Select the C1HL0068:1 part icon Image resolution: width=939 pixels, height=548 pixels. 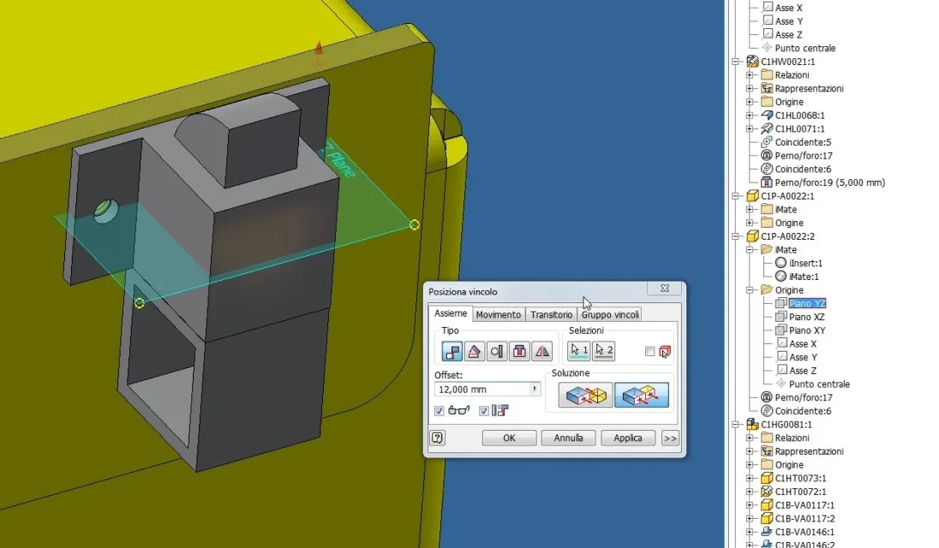(x=767, y=116)
